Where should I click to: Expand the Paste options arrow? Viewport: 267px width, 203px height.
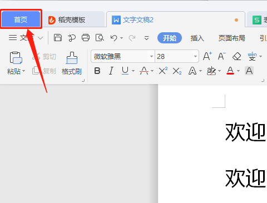coord(23,71)
